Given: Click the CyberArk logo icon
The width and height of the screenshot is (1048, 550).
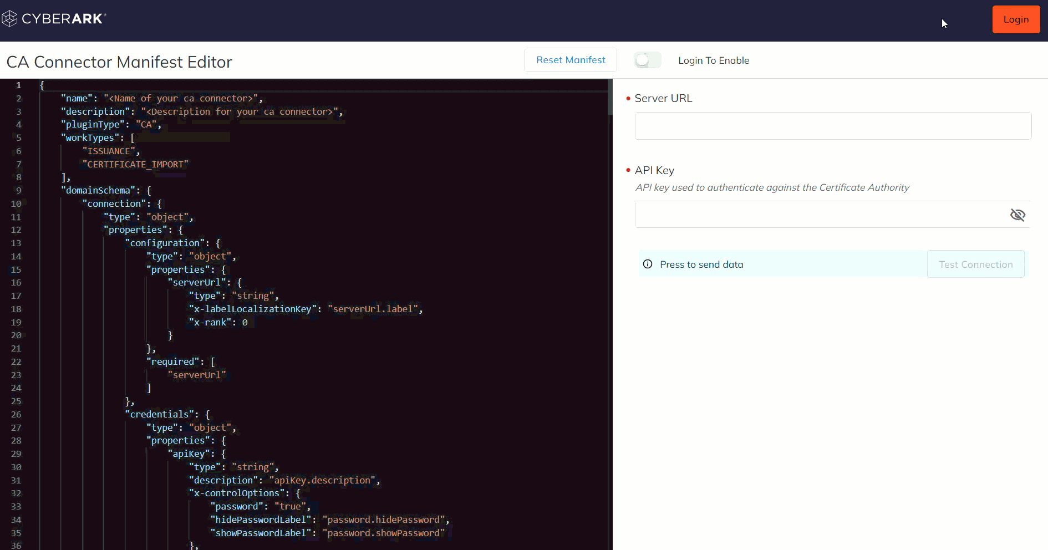Looking at the screenshot, I should [9, 19].
